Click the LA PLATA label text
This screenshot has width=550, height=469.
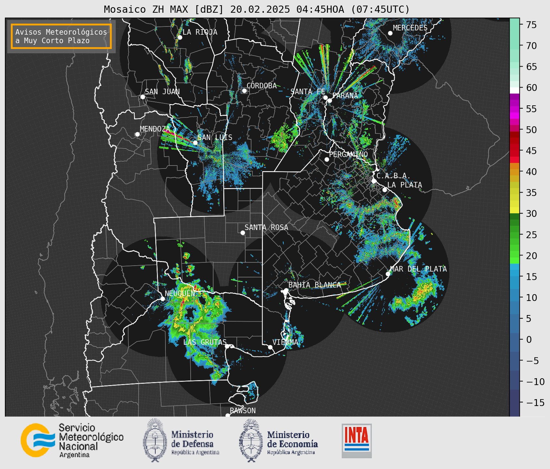[x=405, y=185]
